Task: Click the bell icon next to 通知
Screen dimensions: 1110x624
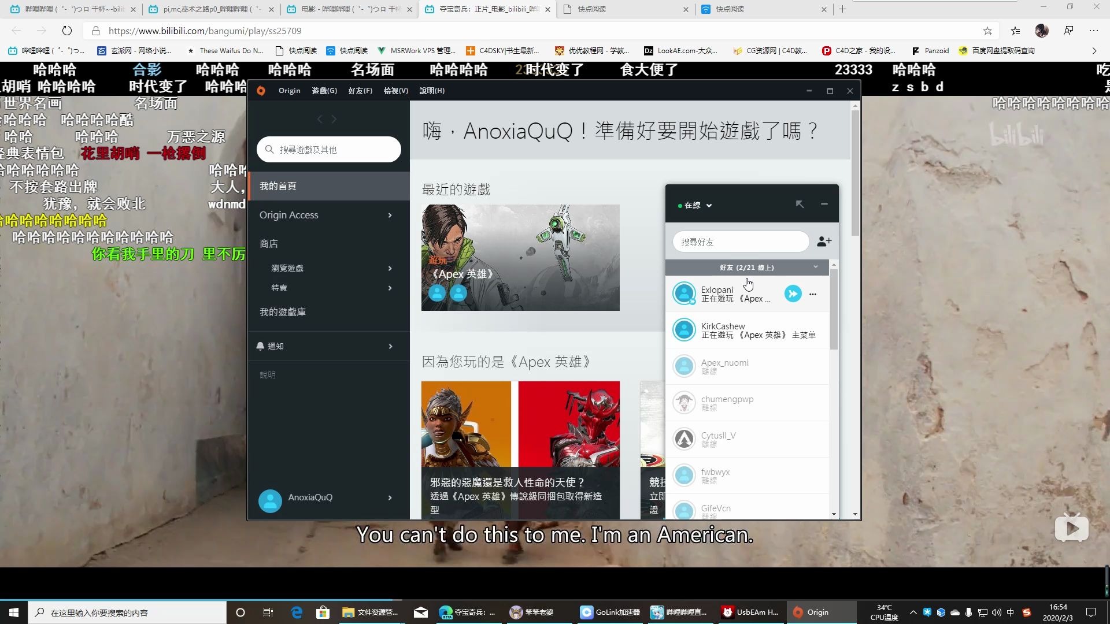Action: 260,346
